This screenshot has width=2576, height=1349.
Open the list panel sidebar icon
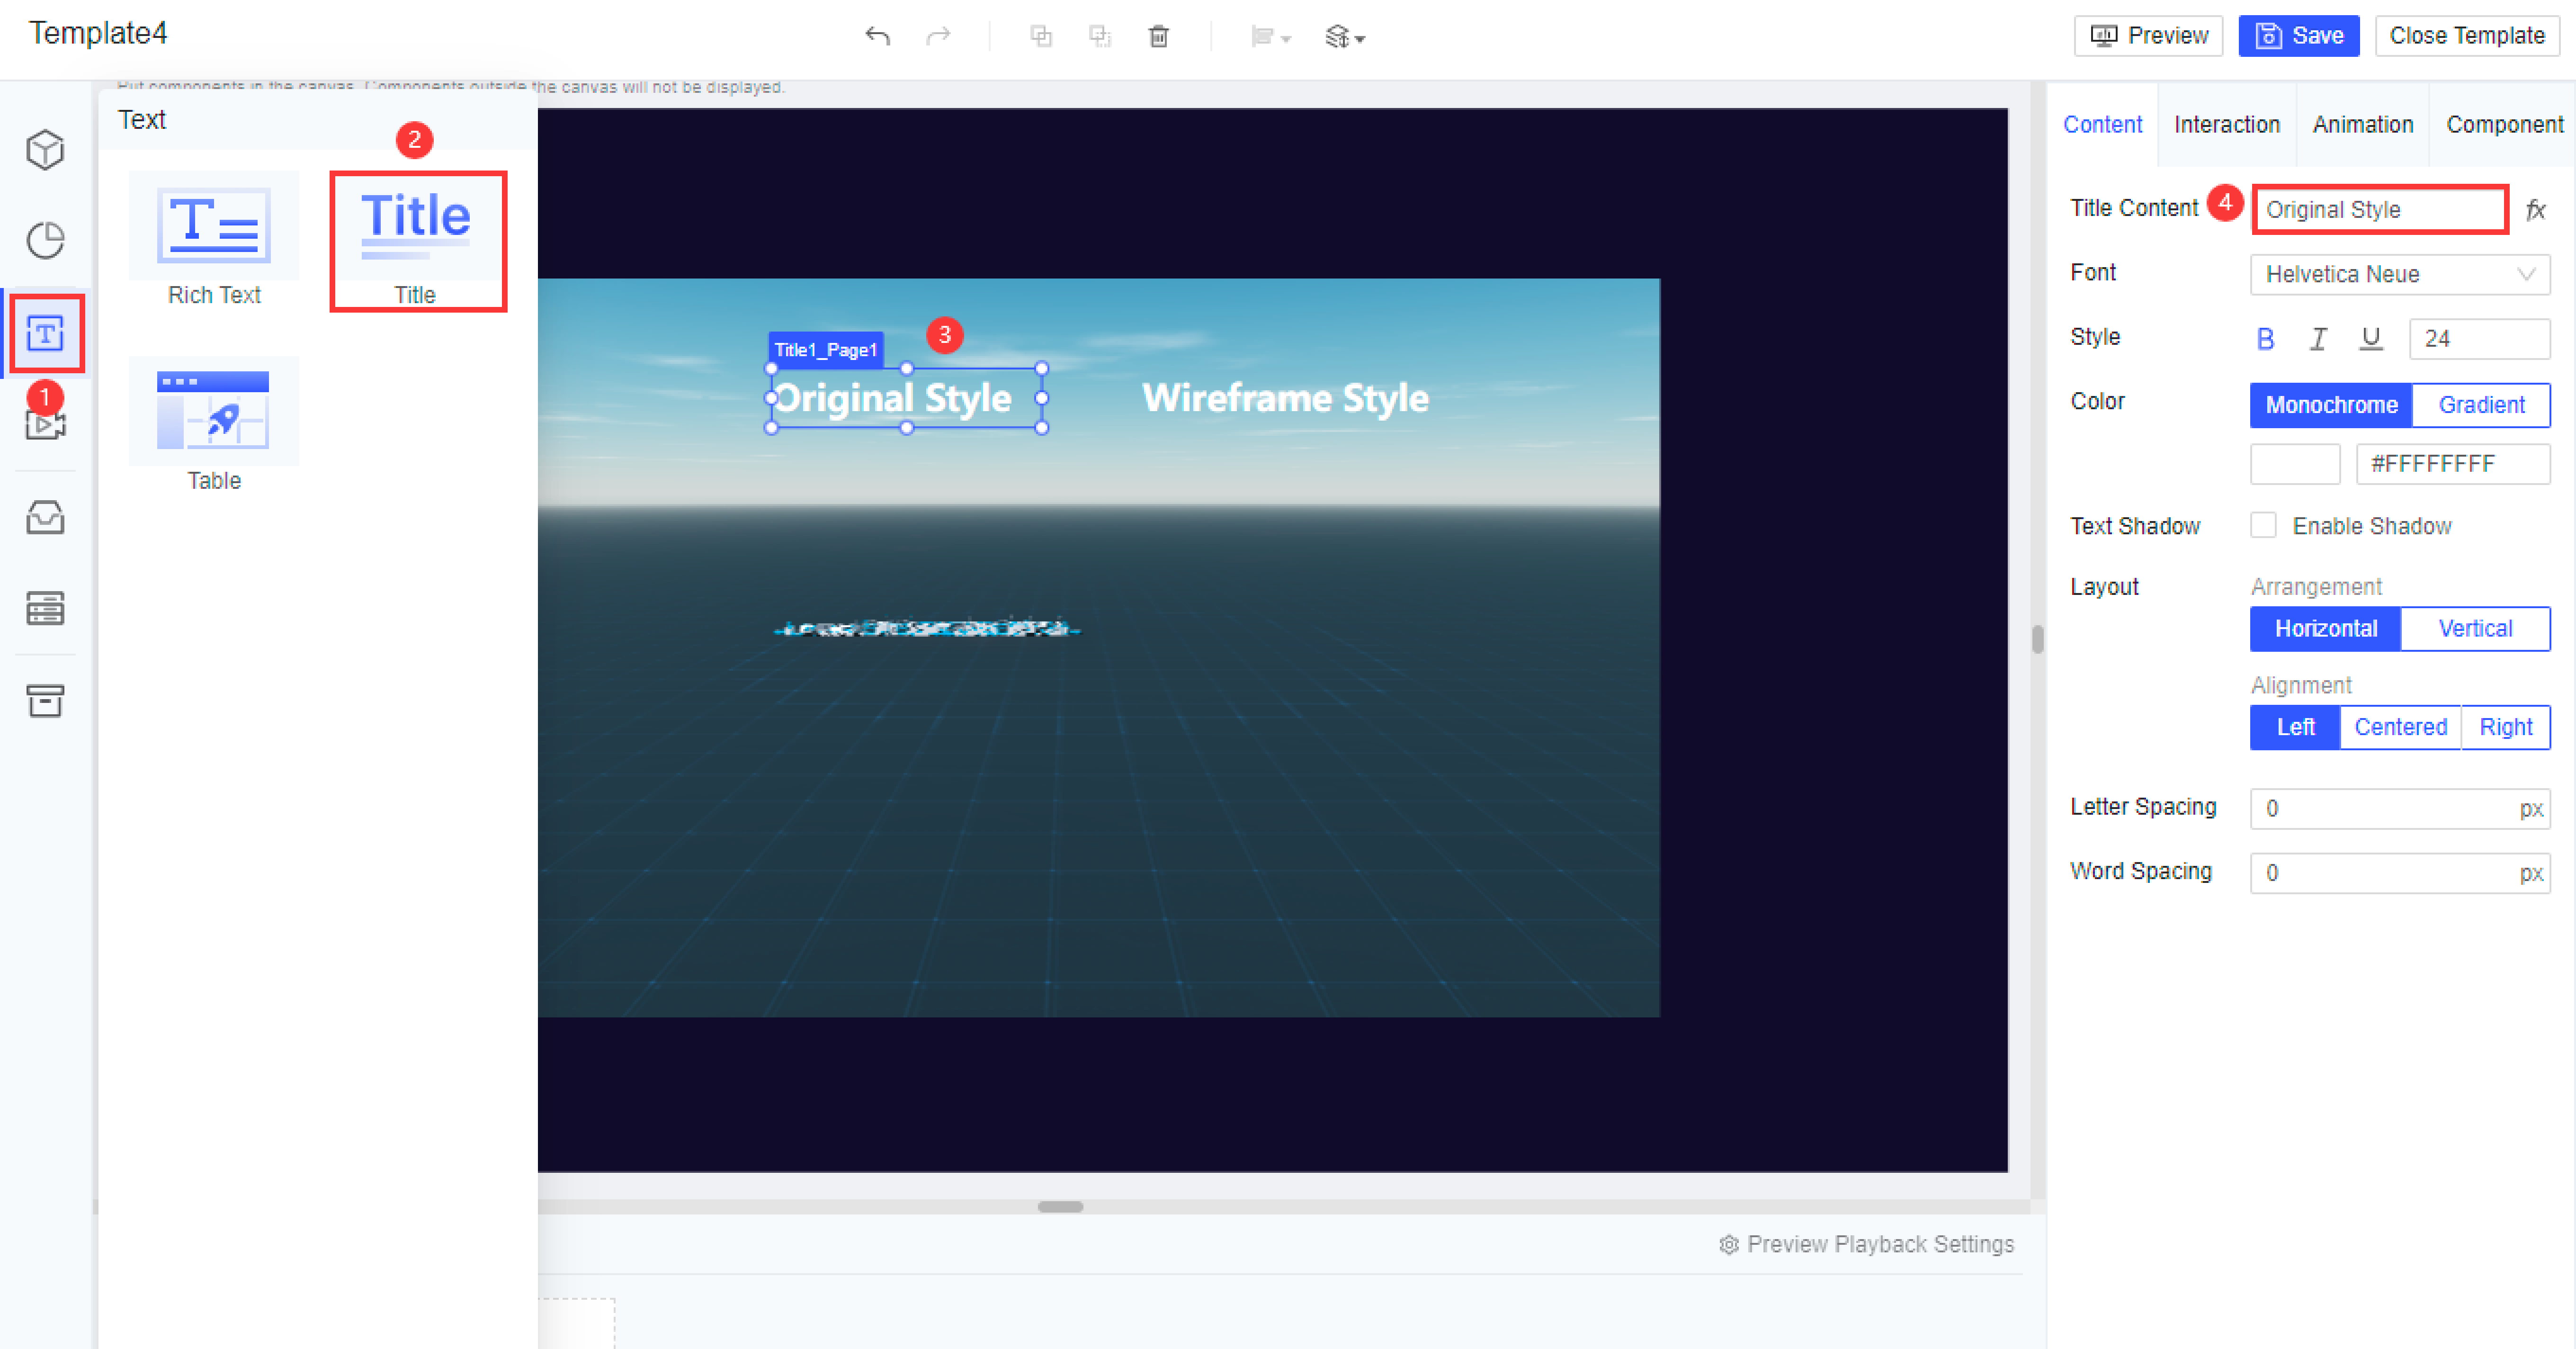(x=45, y=608)
